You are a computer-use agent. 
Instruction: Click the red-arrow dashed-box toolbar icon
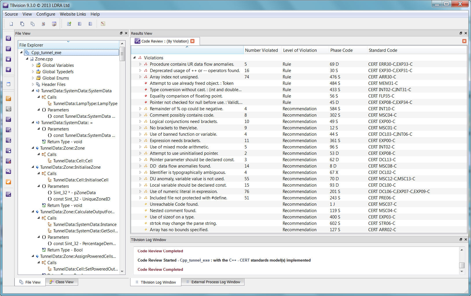pyautogui.click(x=103, y=24)
